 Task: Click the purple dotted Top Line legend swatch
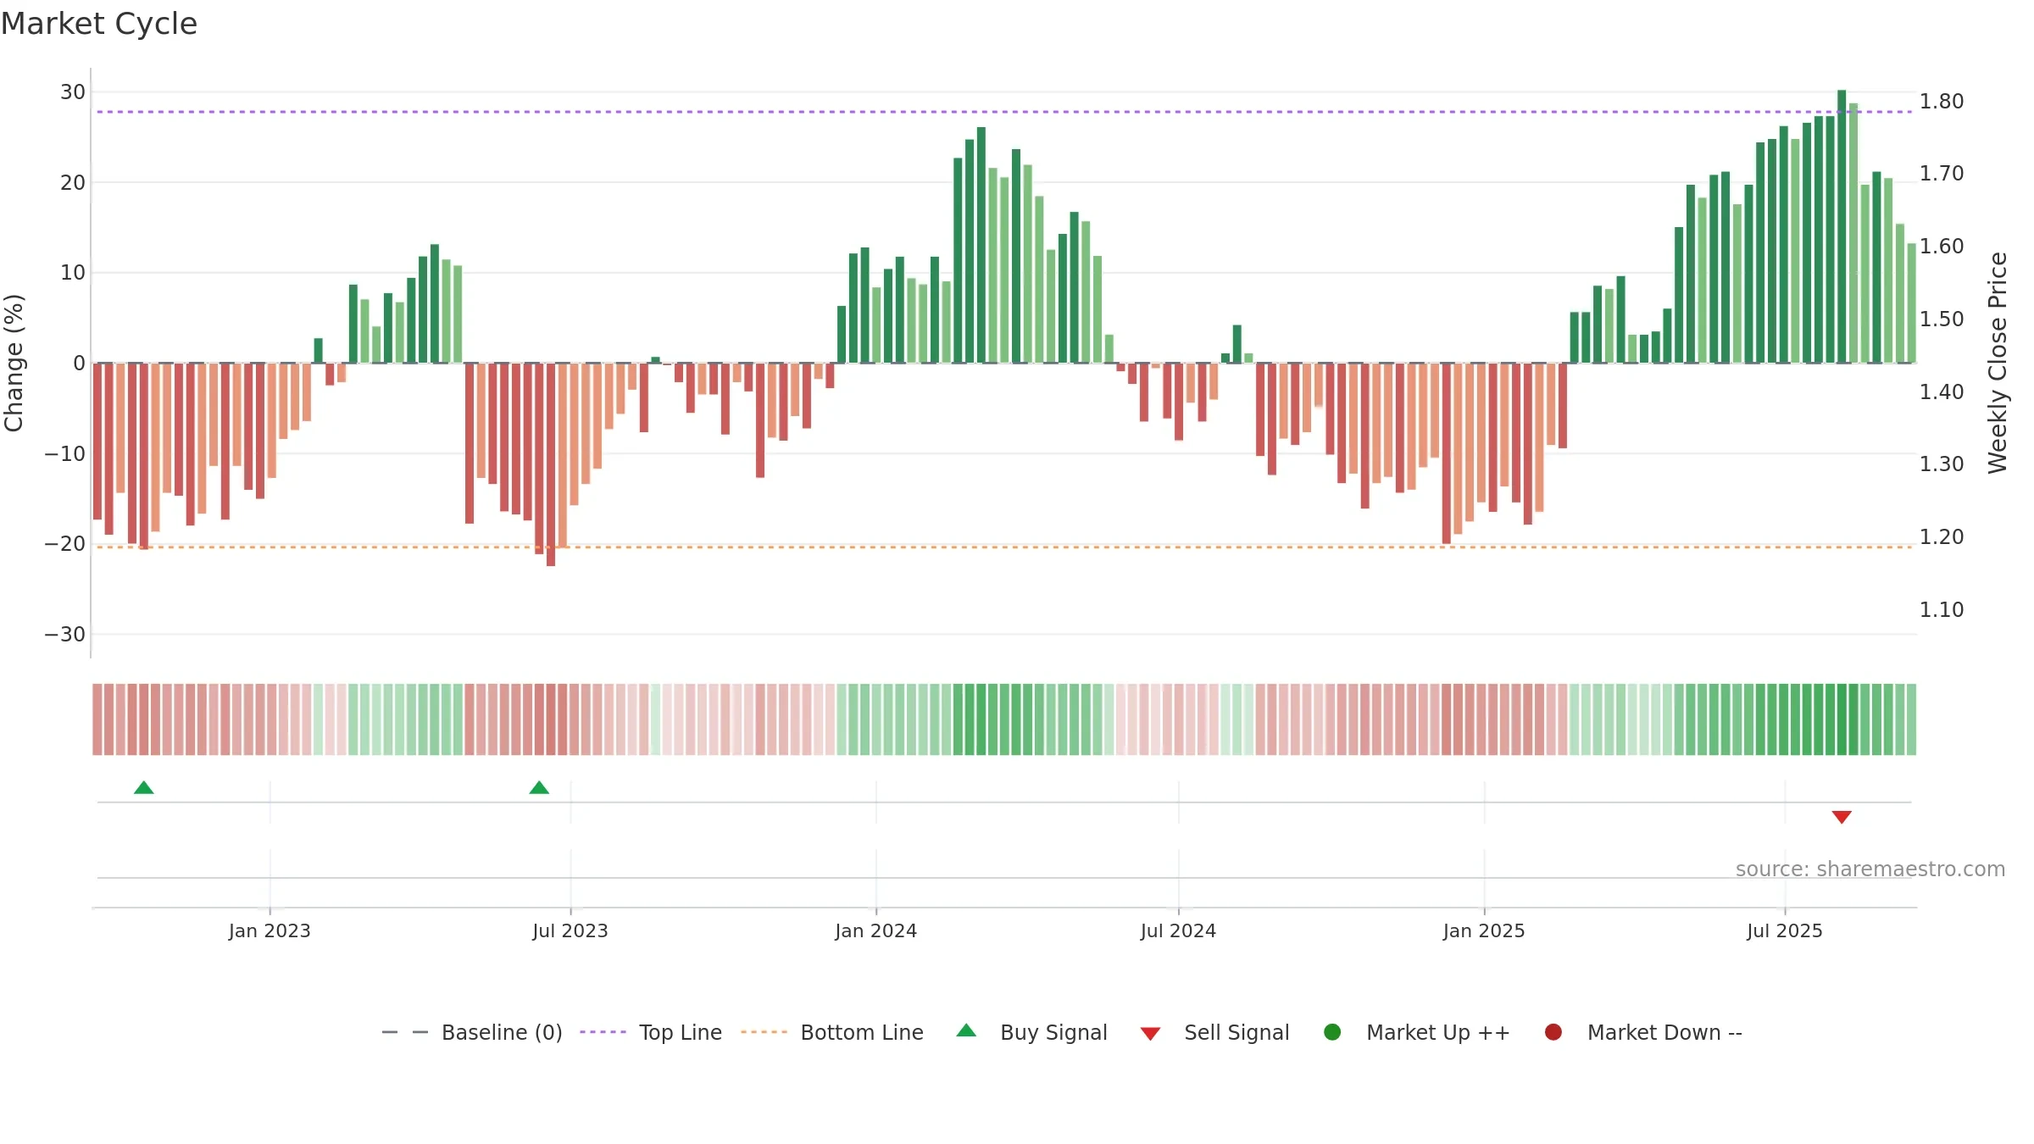(603, 1032)
